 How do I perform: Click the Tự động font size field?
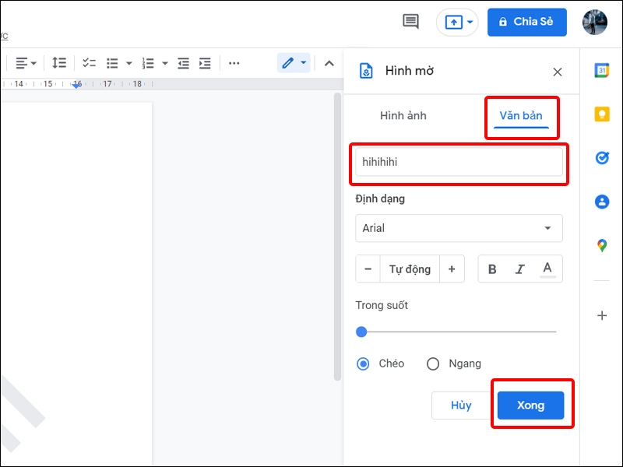coord(410,269)
